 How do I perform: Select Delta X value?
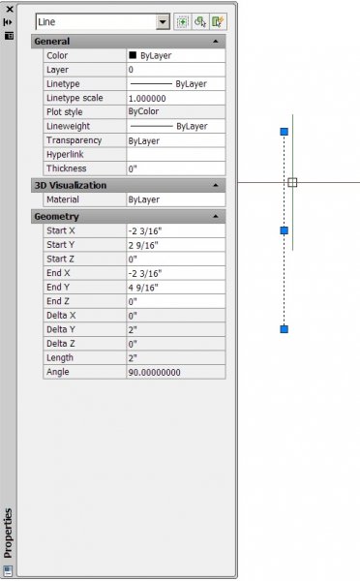pos(176,316)
